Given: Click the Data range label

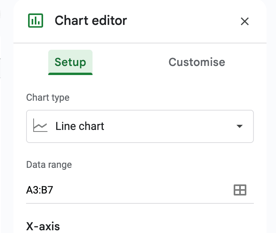Looking at the screenshot, I should [x=49, y=165].
